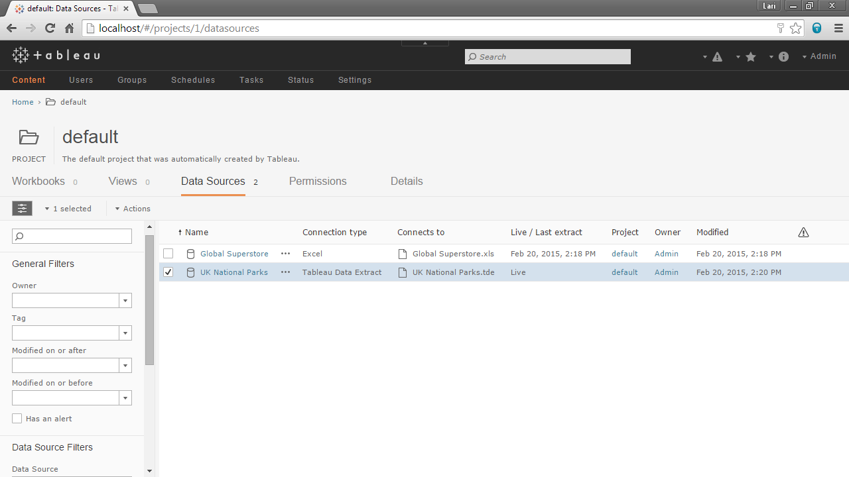Enable the Has an alert checkbox
Viewport: 849px width, 477px height.
coord(17,419)
